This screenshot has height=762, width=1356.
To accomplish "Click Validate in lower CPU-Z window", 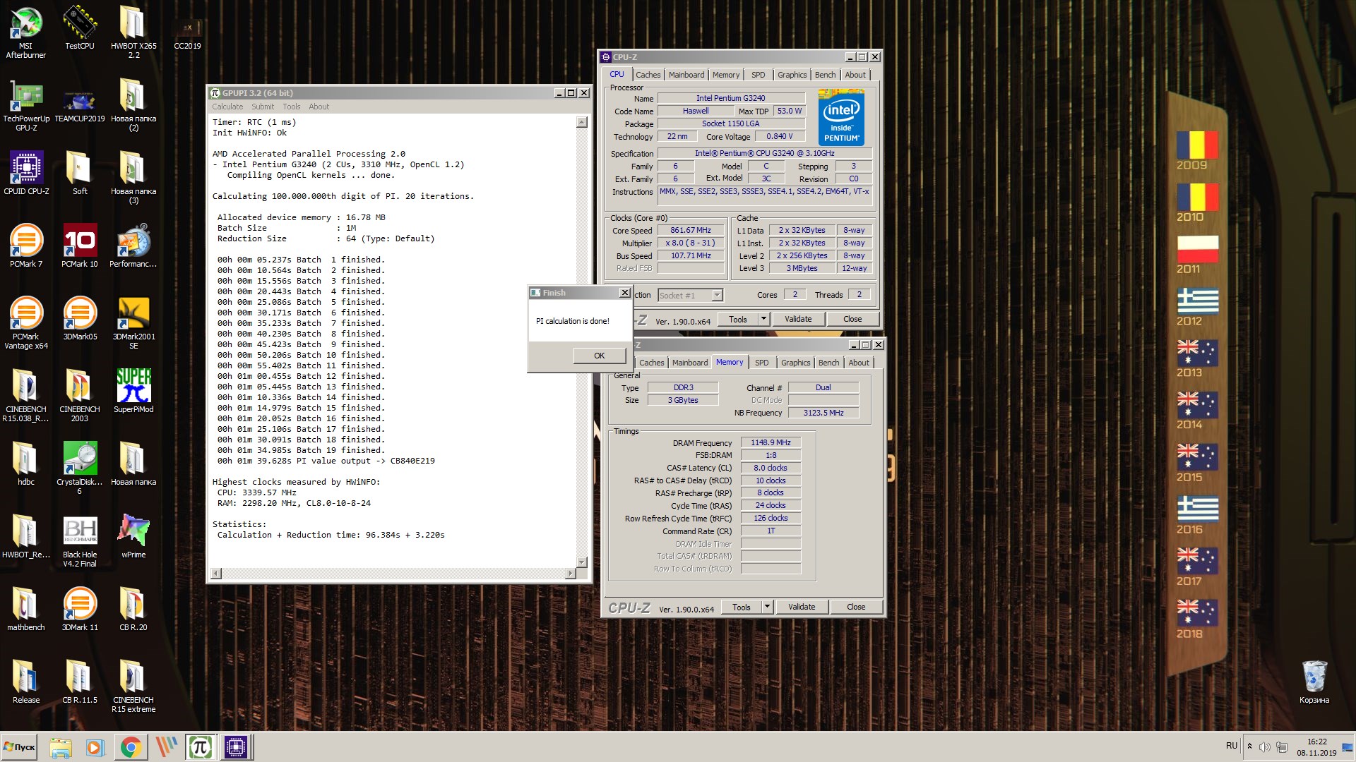I will tap(802, 607).
